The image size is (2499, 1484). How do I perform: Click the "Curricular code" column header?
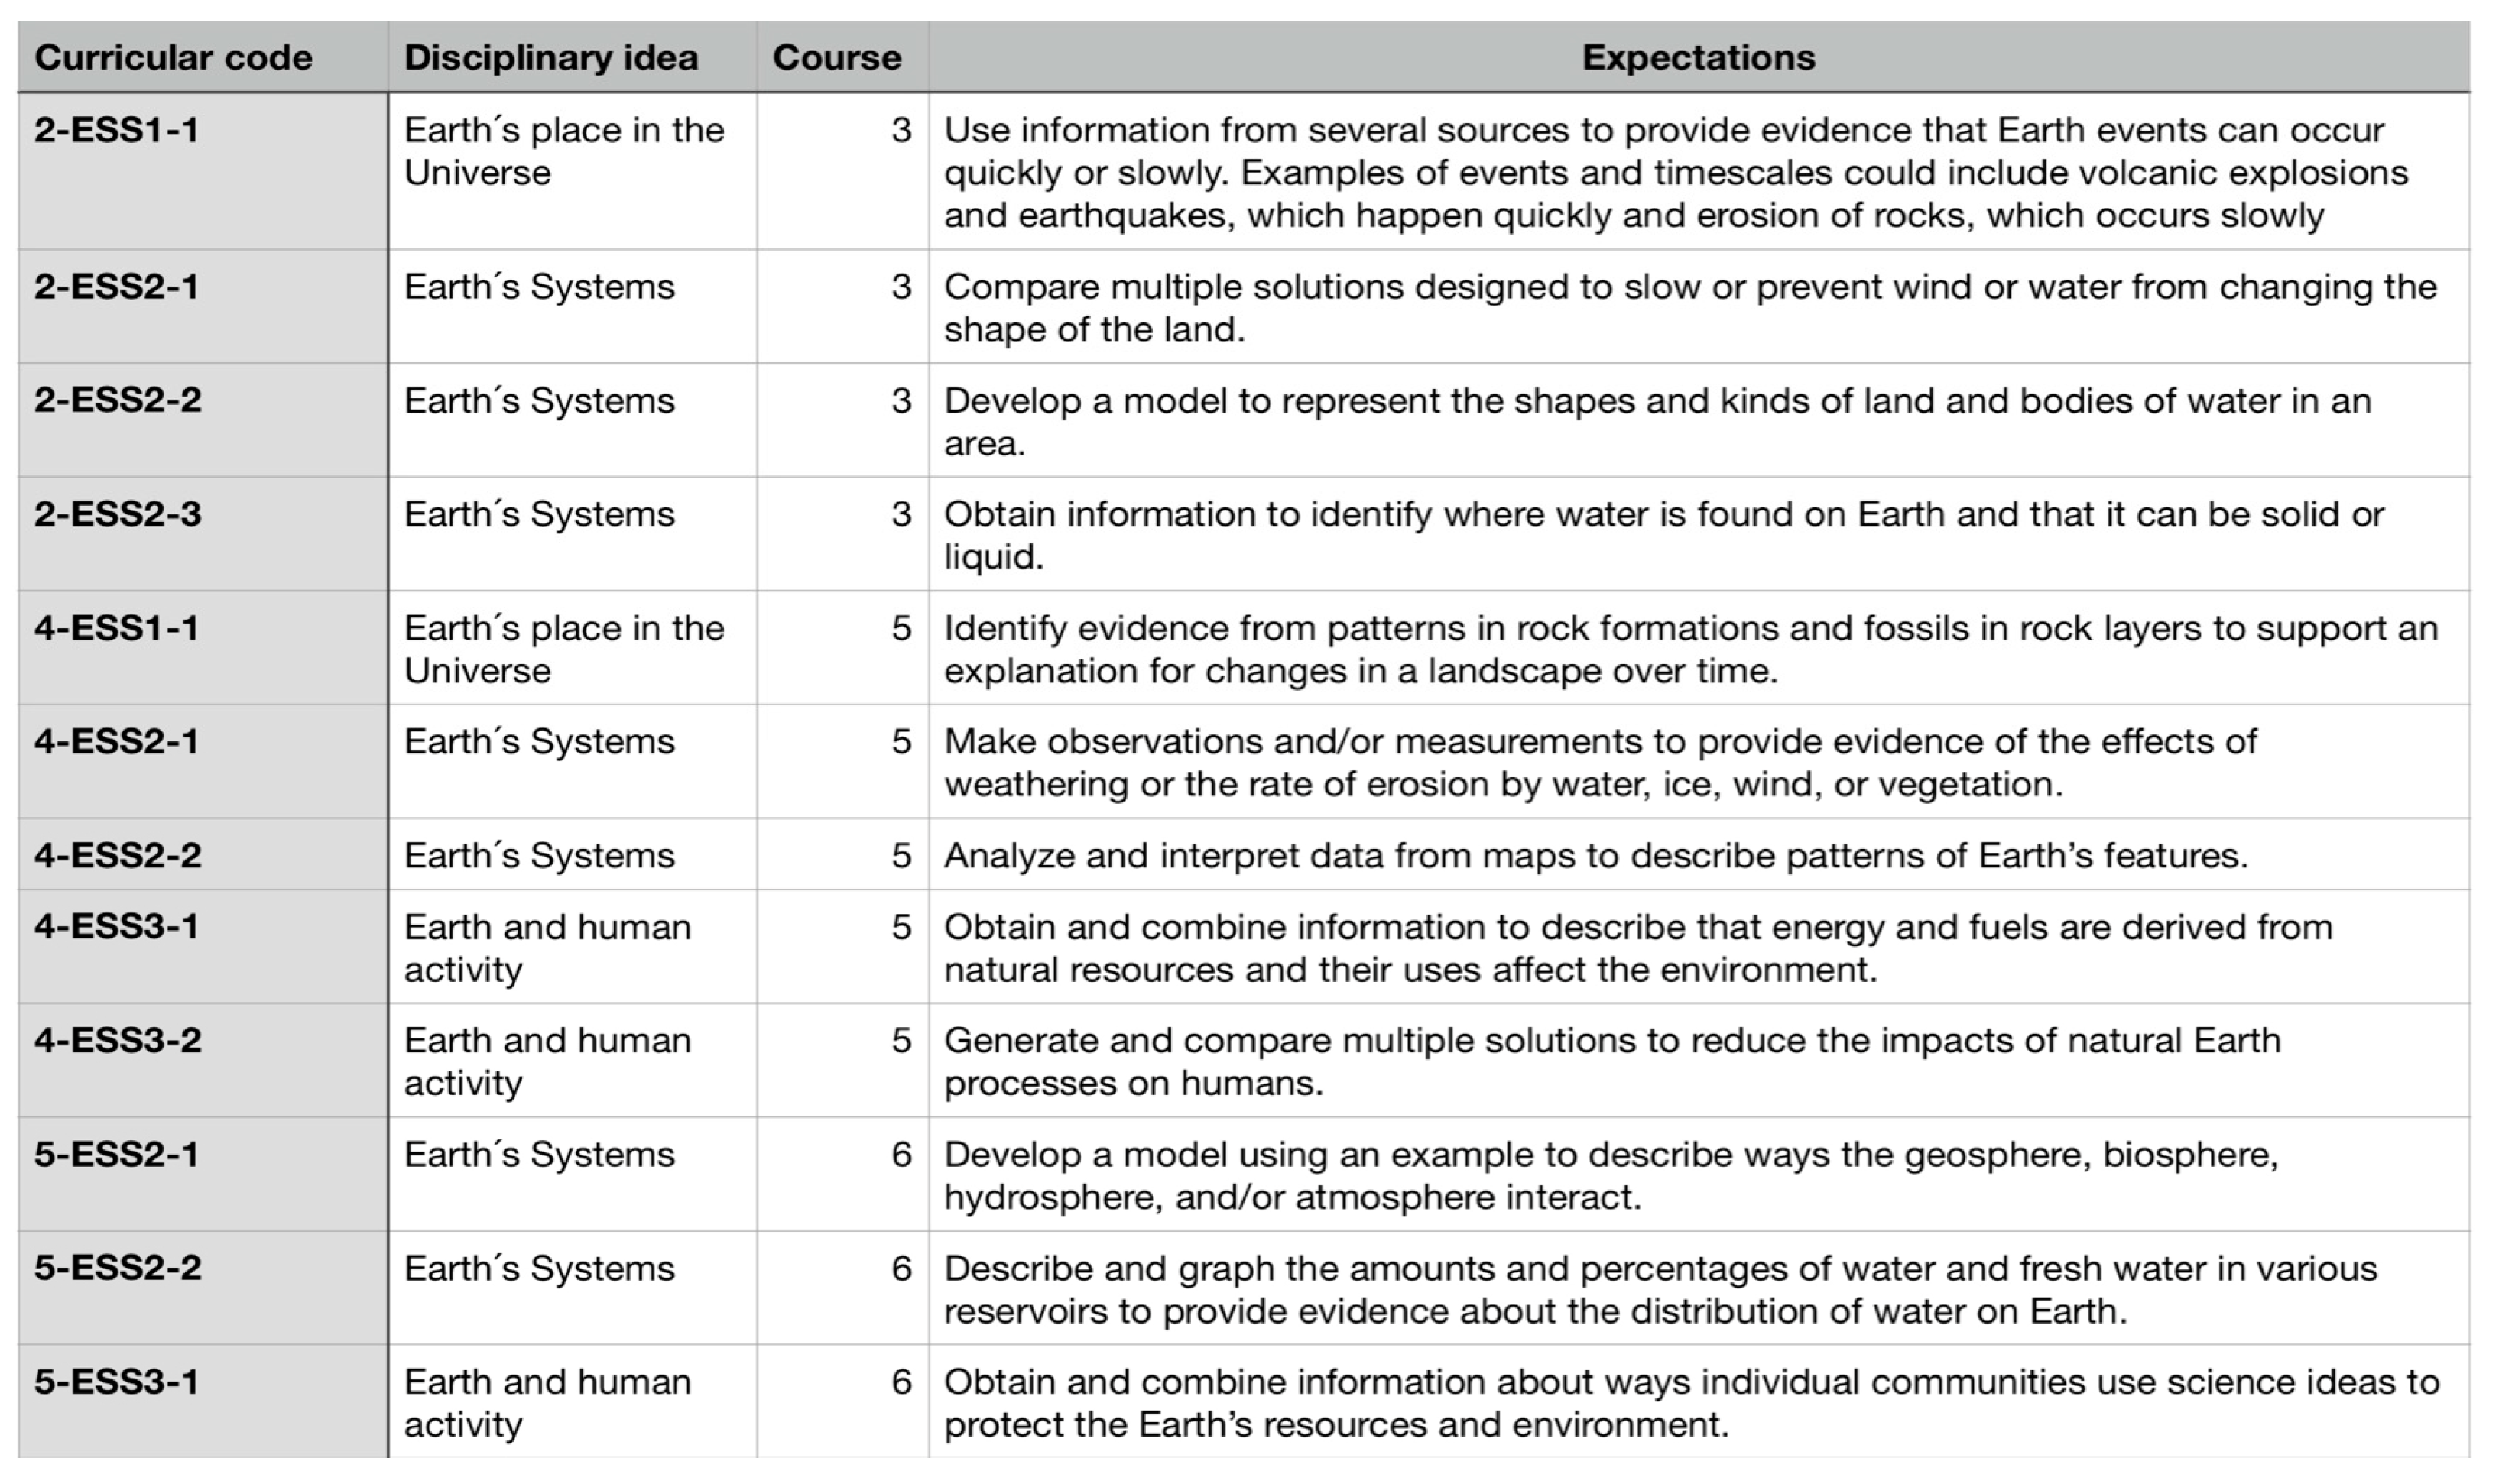point(173,58)
